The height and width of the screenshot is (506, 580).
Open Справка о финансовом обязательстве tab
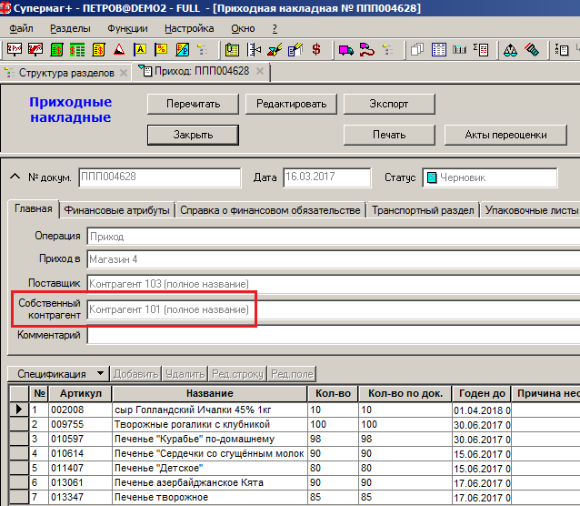pos(270,210)
